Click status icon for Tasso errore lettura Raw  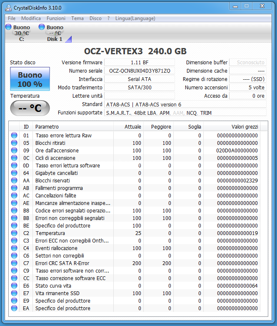(x=14, y=135)
